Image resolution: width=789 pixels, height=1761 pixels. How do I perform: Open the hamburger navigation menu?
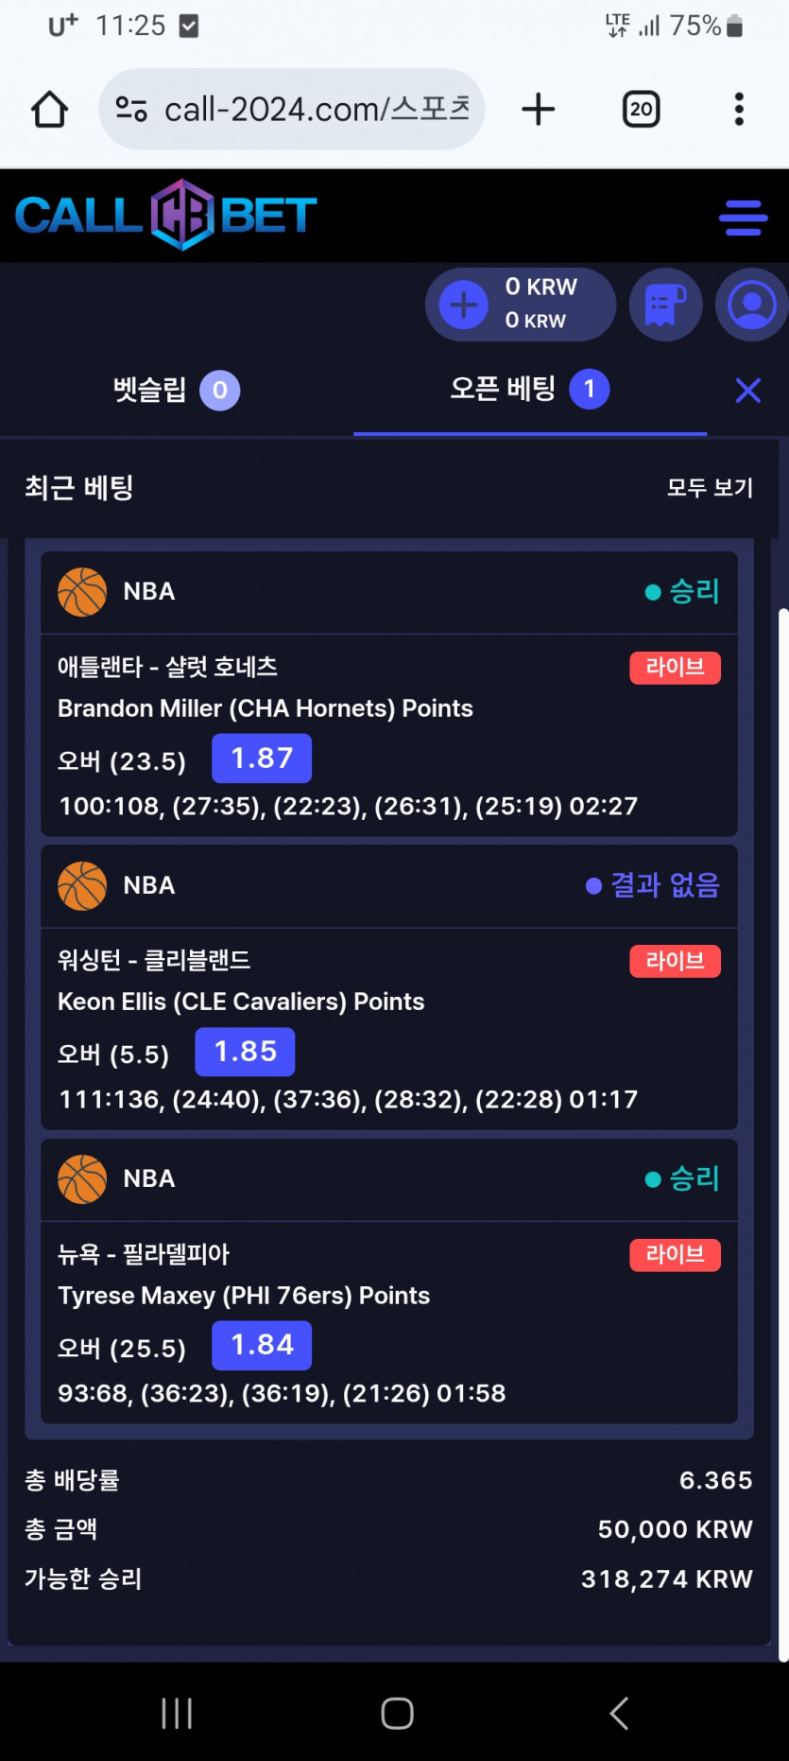tap(743, 218)
